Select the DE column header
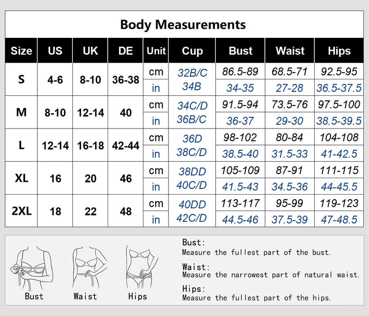The height and width of the screenshot is (316, 369). (126, 51)
